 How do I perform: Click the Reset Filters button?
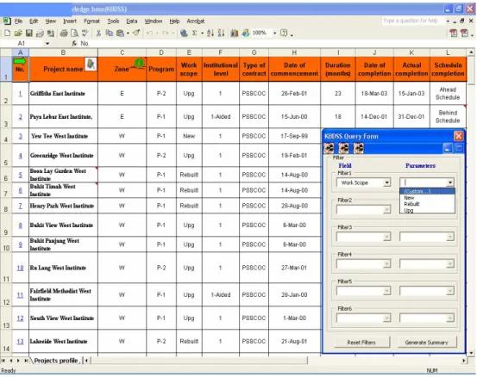coord(361,343)
